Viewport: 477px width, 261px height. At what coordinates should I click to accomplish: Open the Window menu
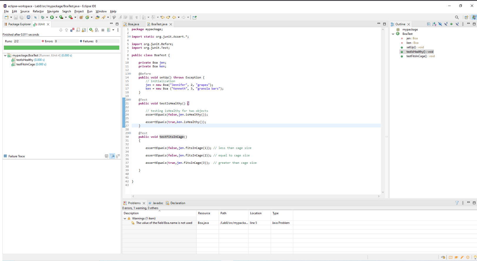(101, 11)
